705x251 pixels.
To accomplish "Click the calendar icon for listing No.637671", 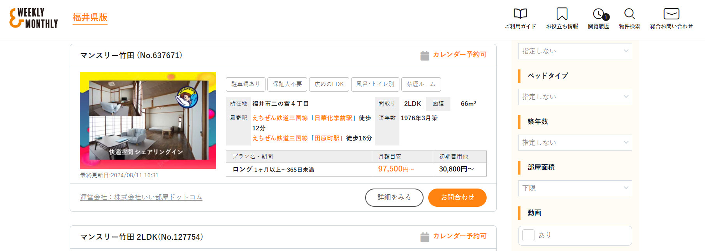I will pyautogui.click(x=425, y=55).
